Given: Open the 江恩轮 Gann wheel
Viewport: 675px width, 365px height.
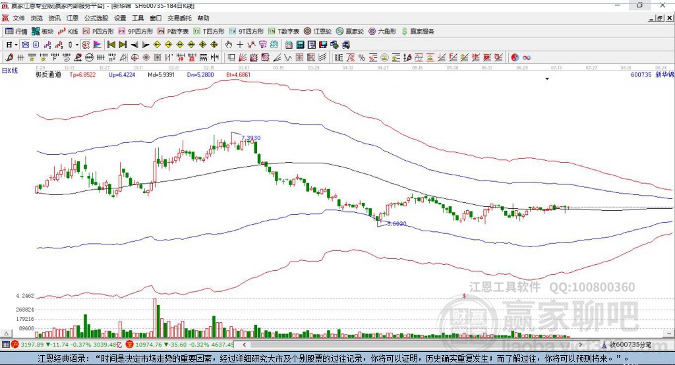Looking at the screenshot, I should pyautogui.click(x=318, y=32).
